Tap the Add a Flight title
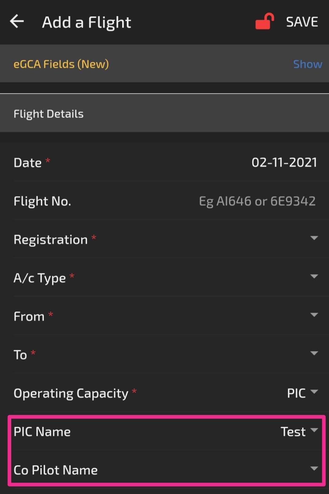 (87, 22)
